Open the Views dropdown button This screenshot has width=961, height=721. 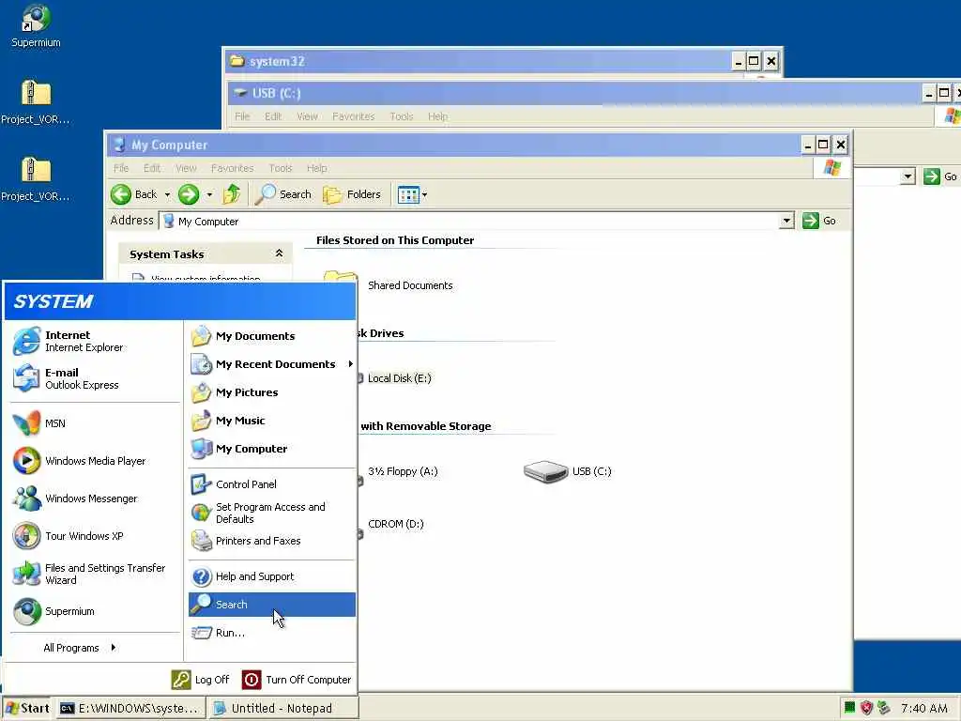coord(413,195)
